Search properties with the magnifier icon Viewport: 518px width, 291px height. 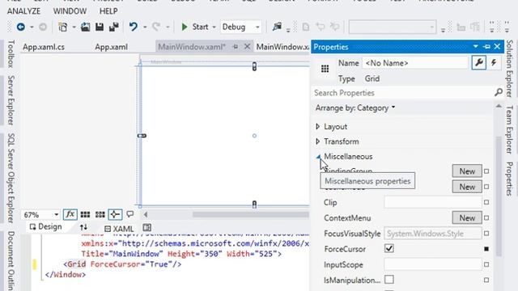click(x=499, y=93)
